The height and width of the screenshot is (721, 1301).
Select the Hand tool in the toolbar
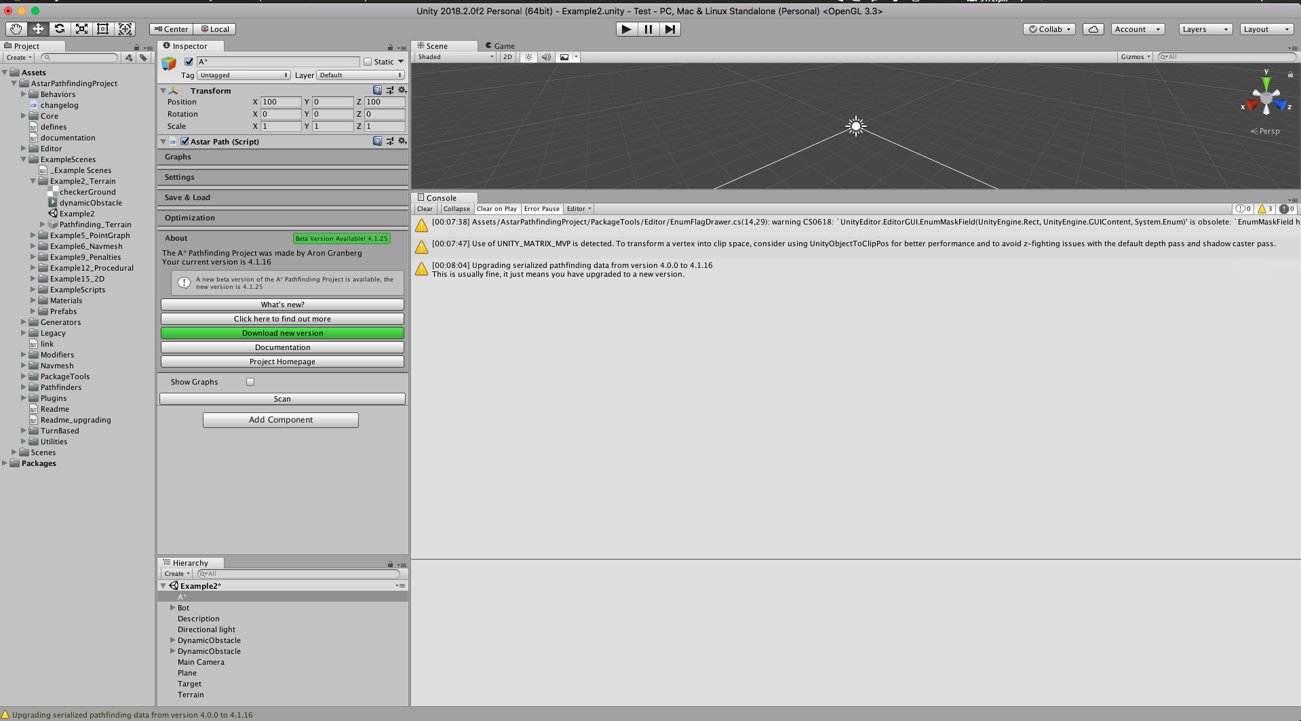click(x=16, y=29)
